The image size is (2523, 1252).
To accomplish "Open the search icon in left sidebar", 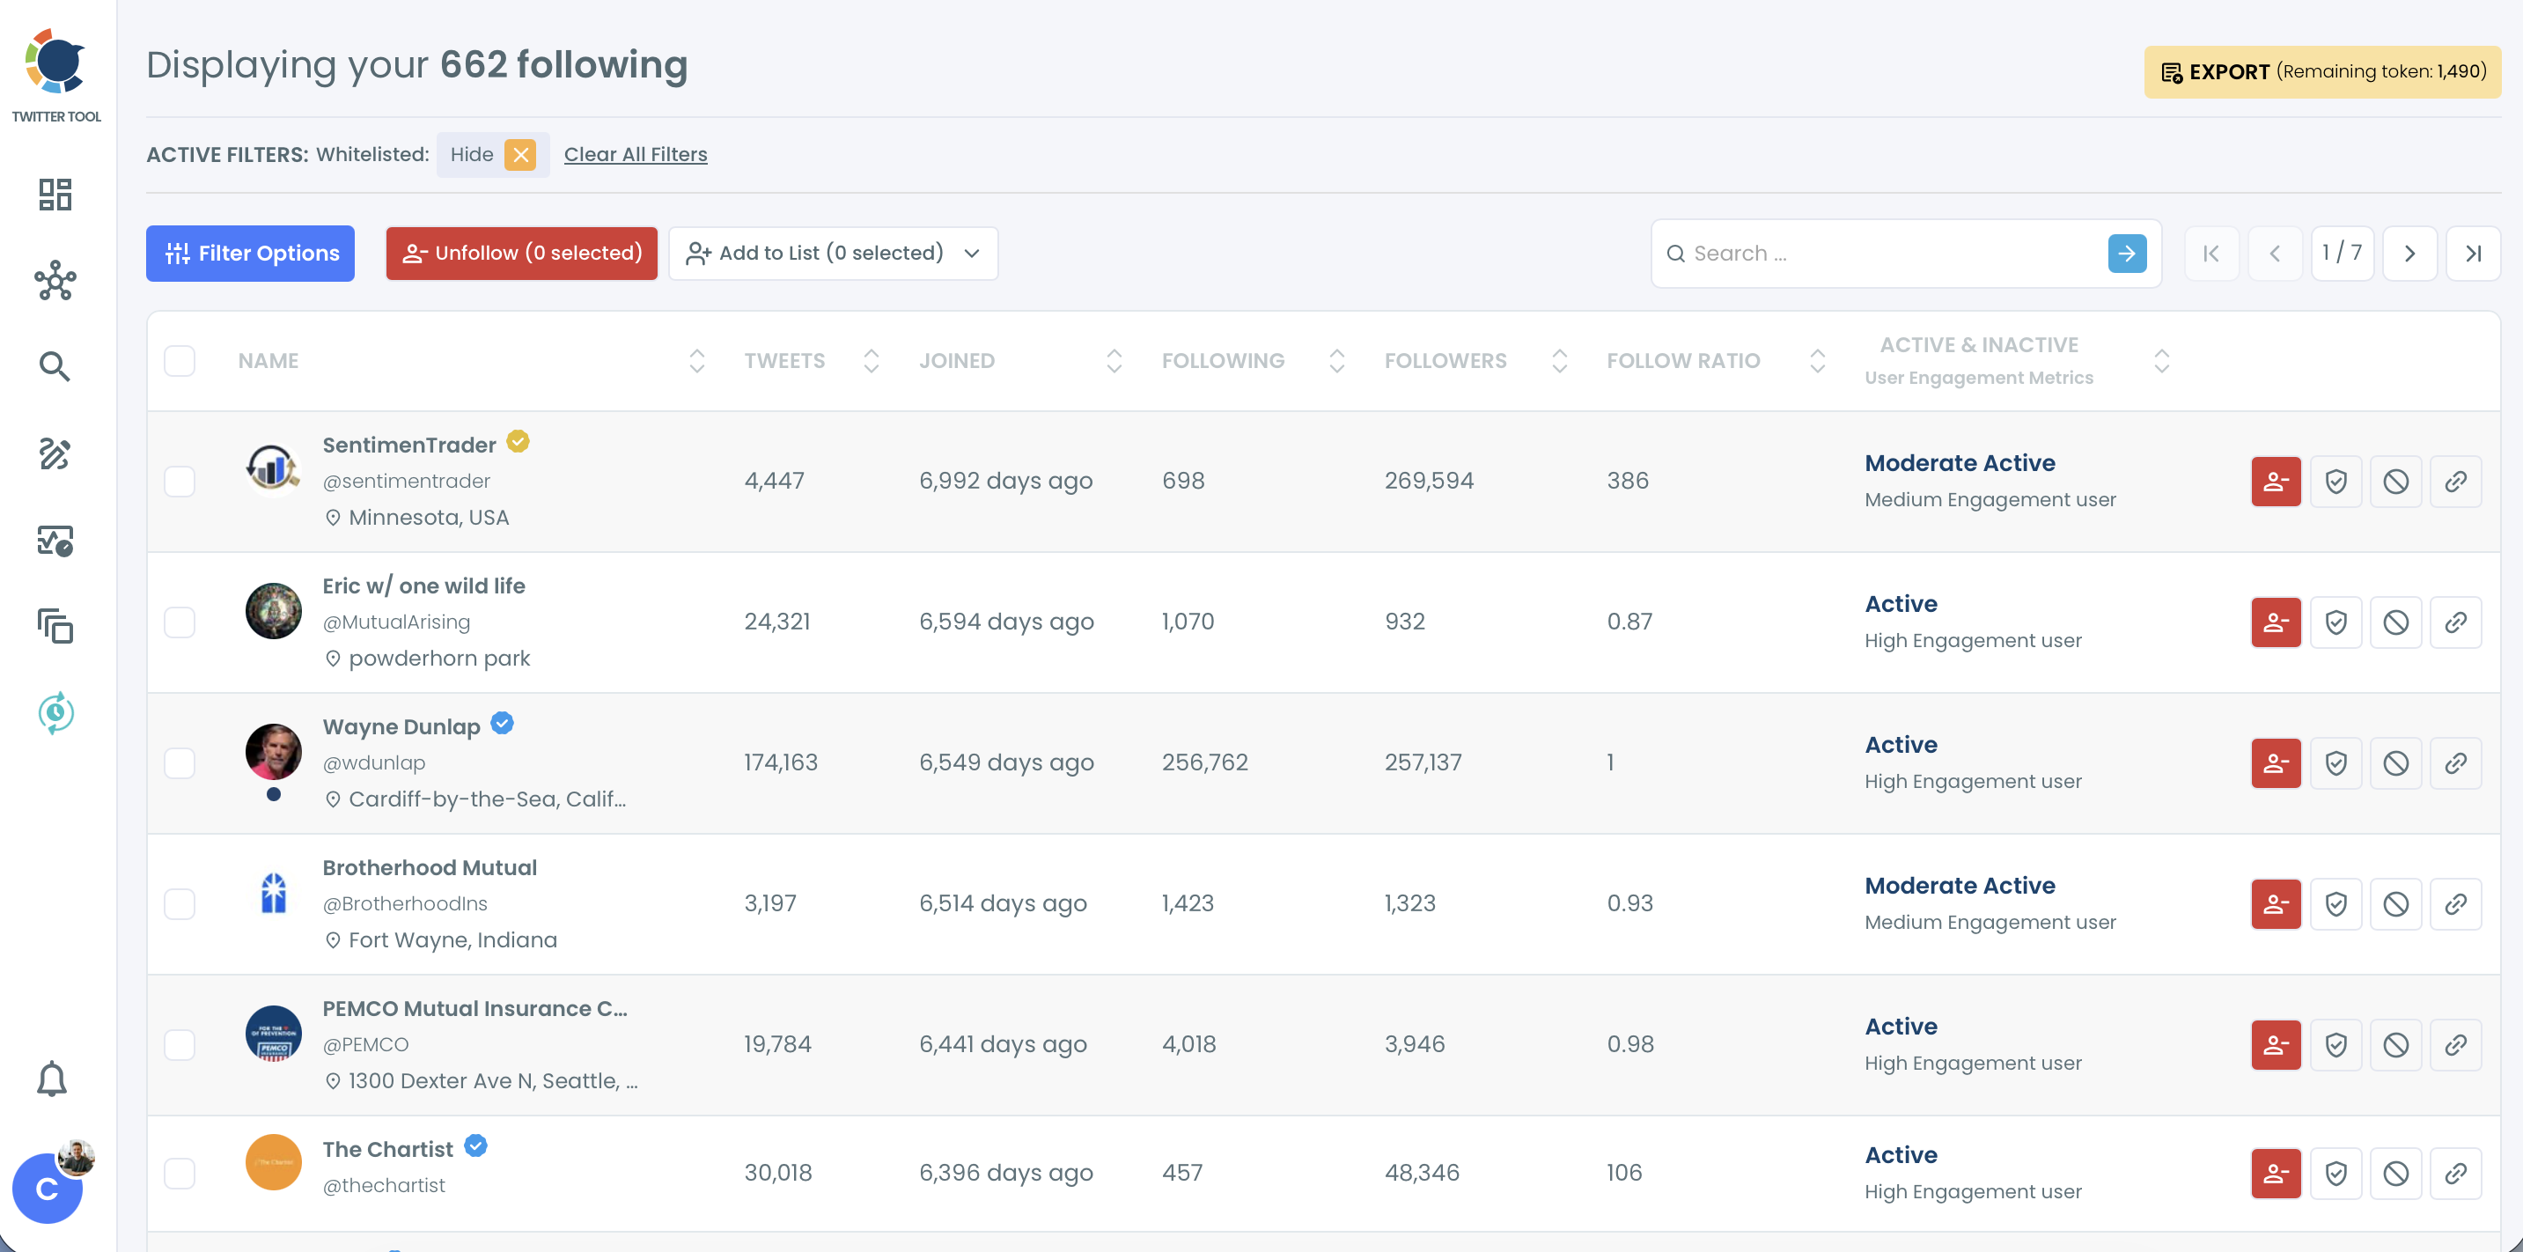I will coord(55,366).
